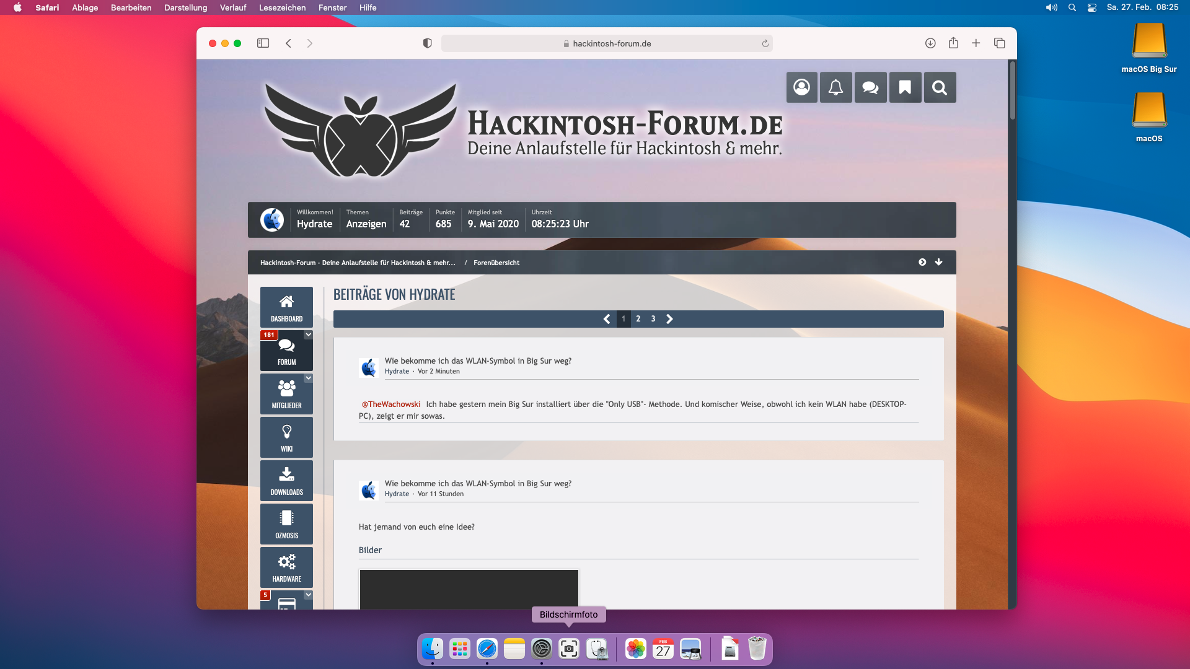Open the Lesezeichen menu
Image resolution: width=1190 pixels, height=669 pixels.
(x=282, y=7)
